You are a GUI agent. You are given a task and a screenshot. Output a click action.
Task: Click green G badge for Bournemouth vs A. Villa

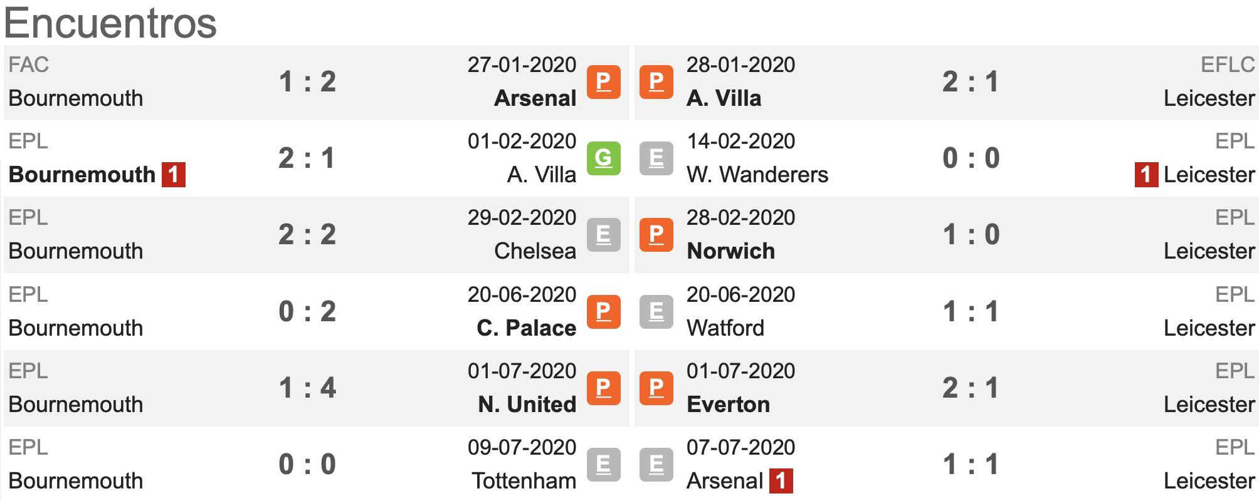[x=603, y=158]
